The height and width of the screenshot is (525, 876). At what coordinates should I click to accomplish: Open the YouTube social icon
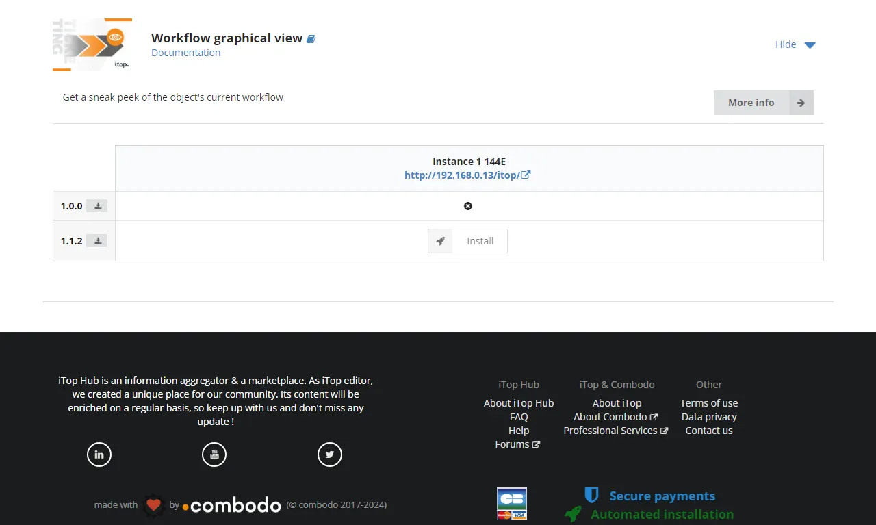coord(214,454)
